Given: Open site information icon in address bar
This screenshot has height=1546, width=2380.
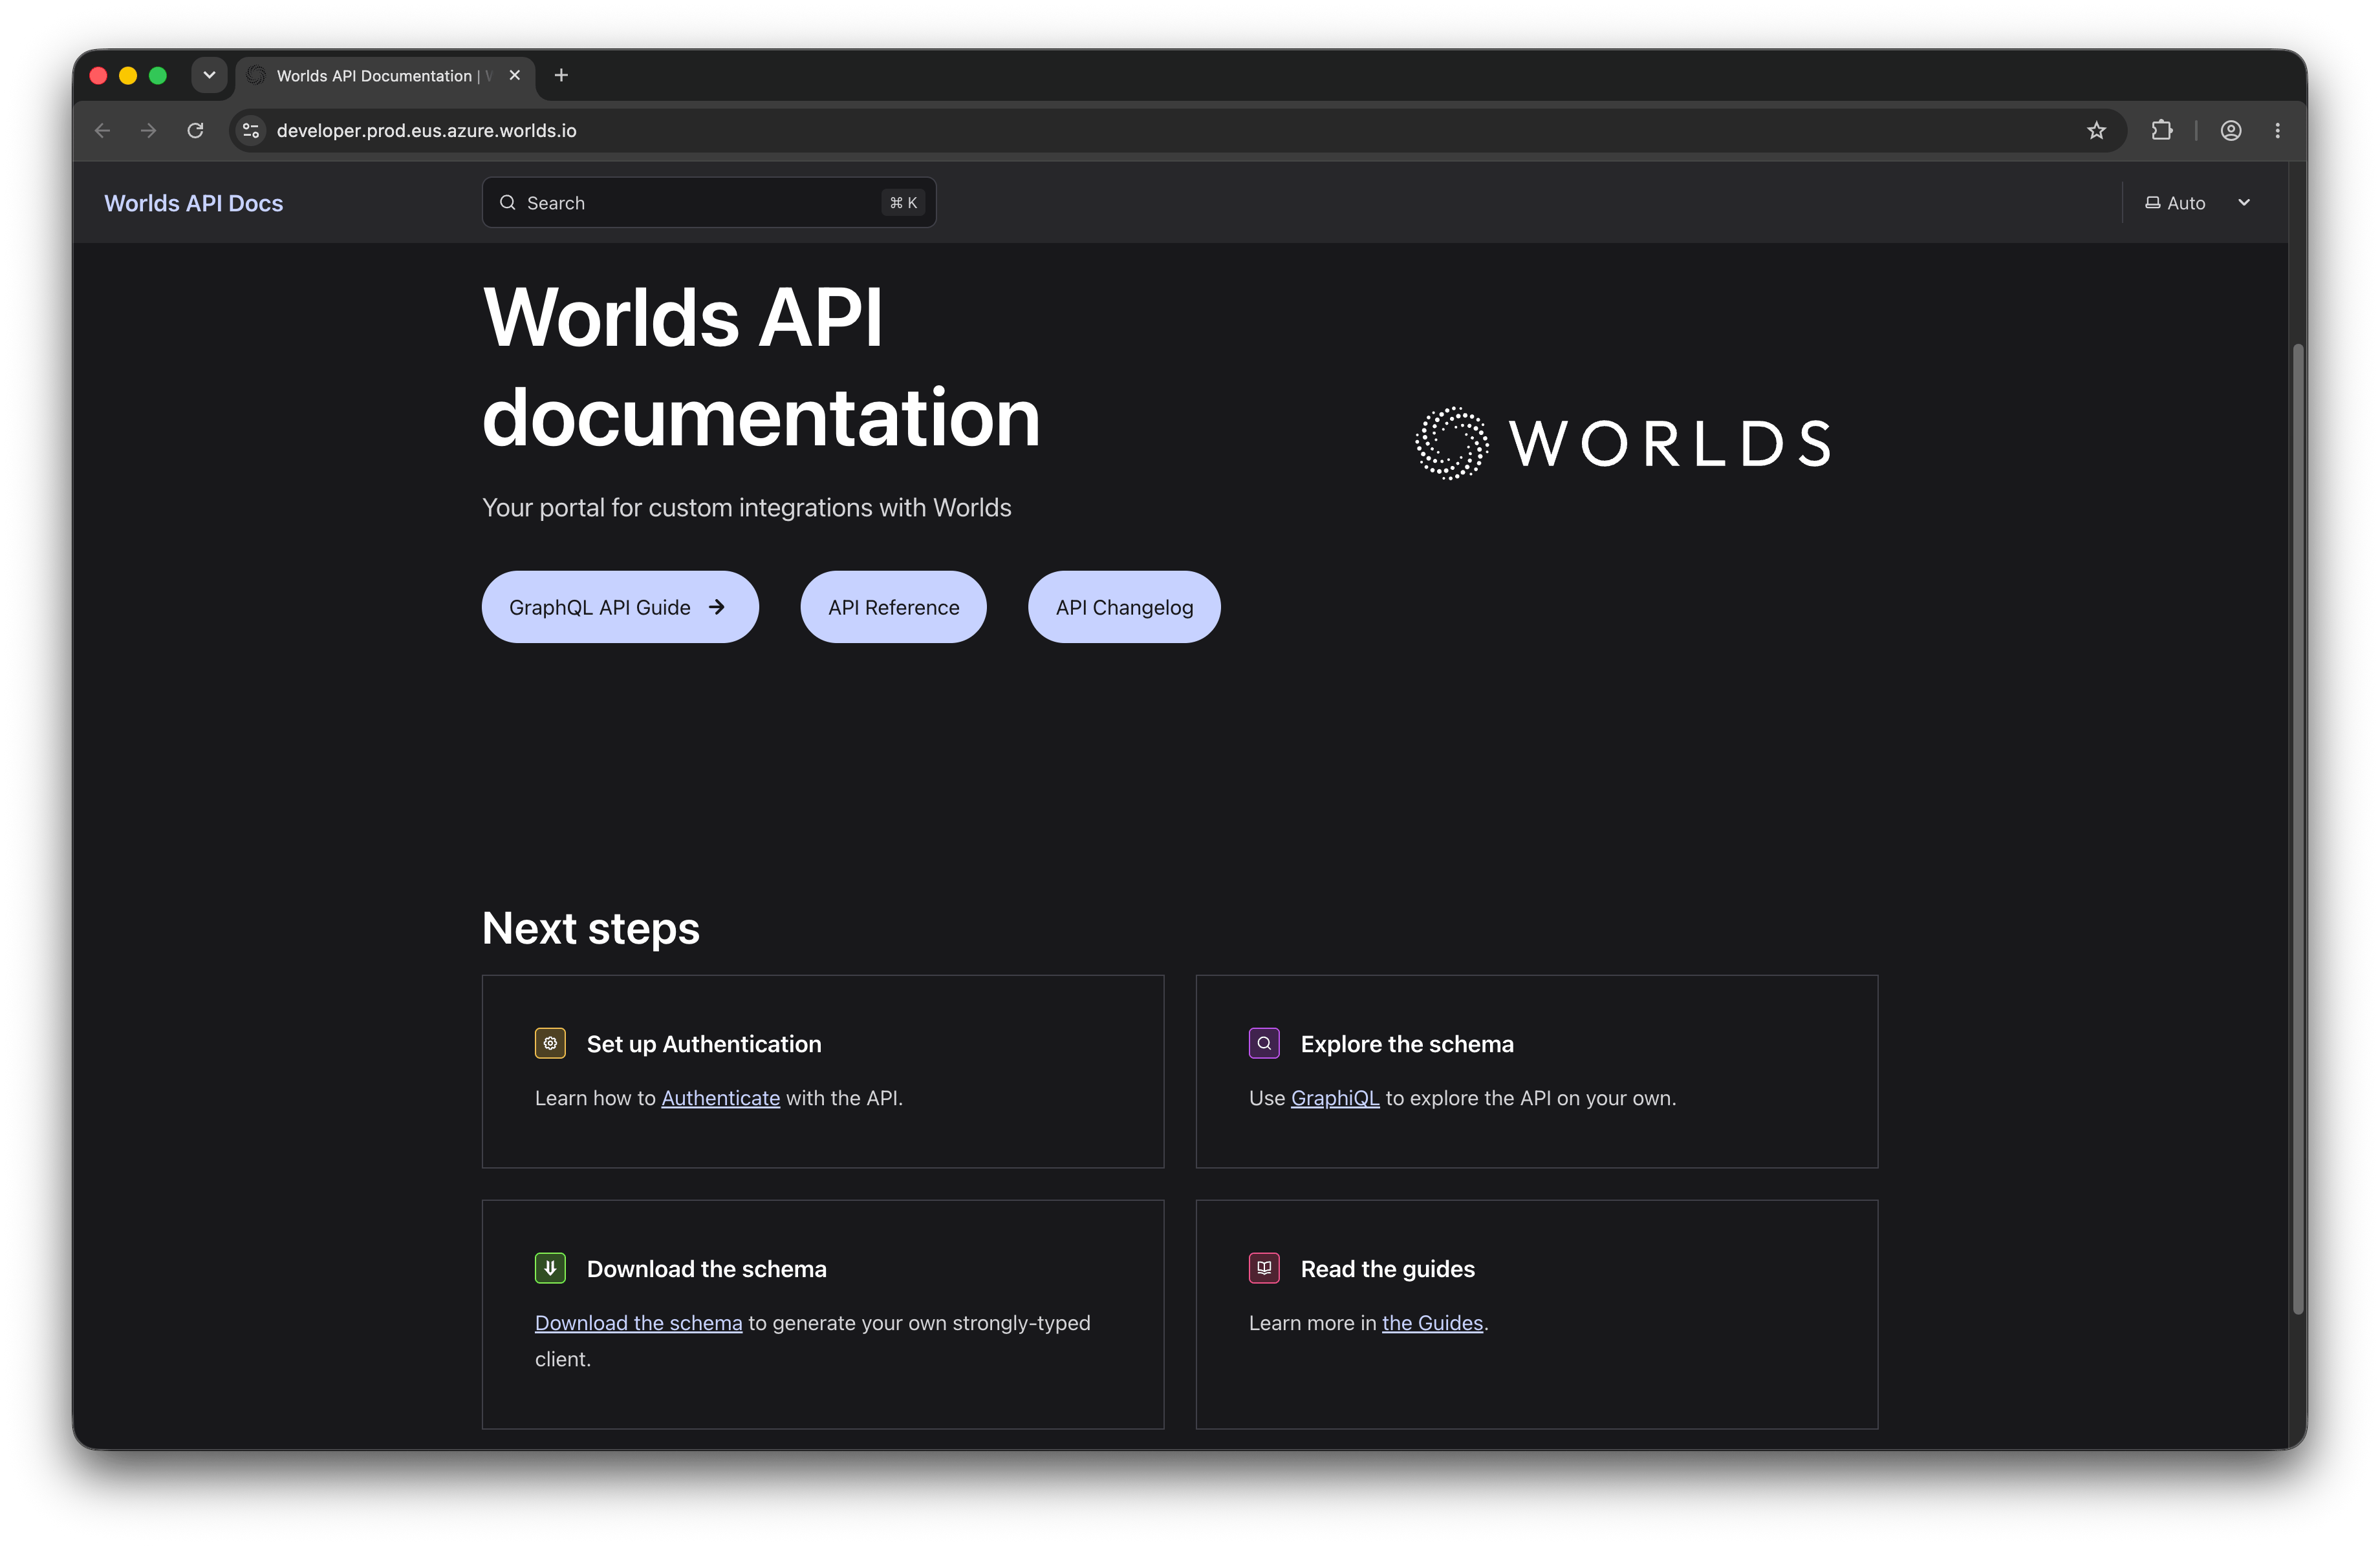Looking at the screenshot, I should click(x=251, y=131).
